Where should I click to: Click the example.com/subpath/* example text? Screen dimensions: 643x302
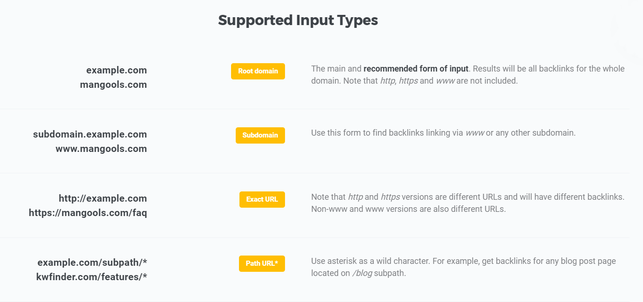[92, 263]
